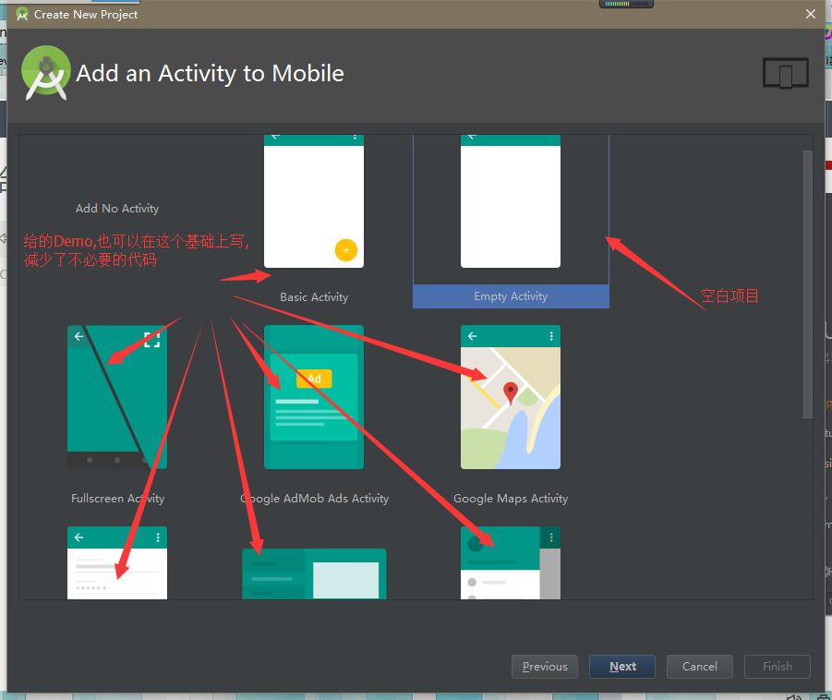Viewport: 832px width, 700px height.
Task: Pick the Fullscreen Activity template thumbnail
Action: pyautogui.click(x=117, y=397)
